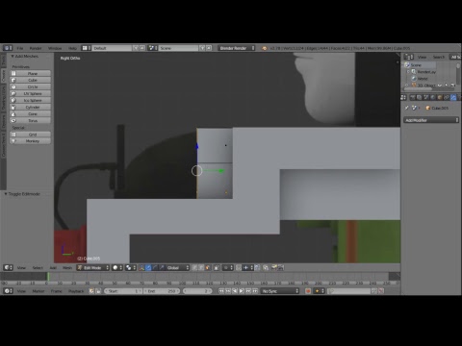Viewport: 462px width, 346px height.
Task: Open the viewport shading dropdown
Action: [x=117, y=267]
